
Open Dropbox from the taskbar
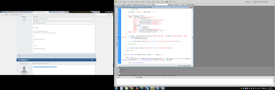[121, 88]
